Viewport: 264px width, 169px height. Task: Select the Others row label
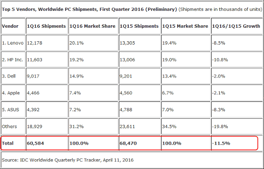pos(13,126)
